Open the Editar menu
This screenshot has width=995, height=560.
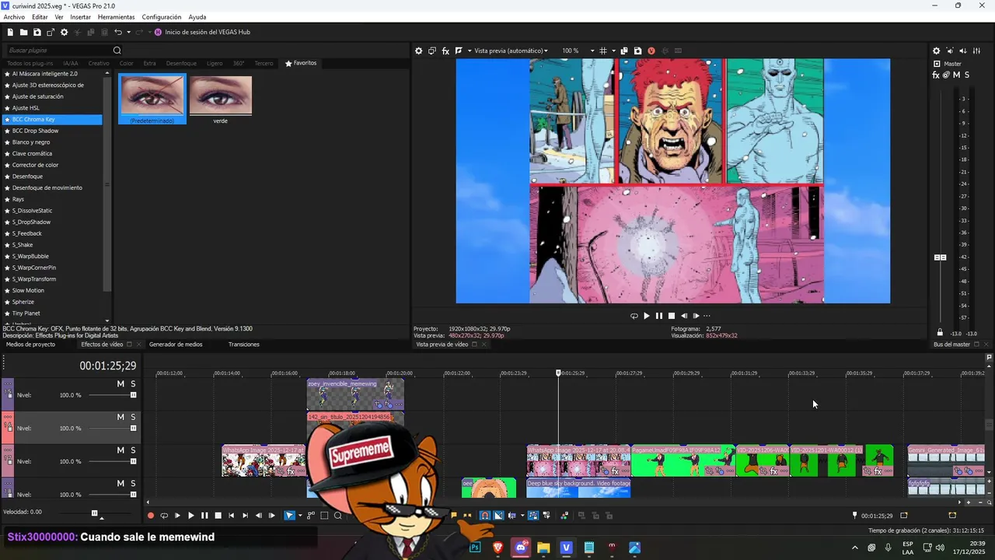40,17
